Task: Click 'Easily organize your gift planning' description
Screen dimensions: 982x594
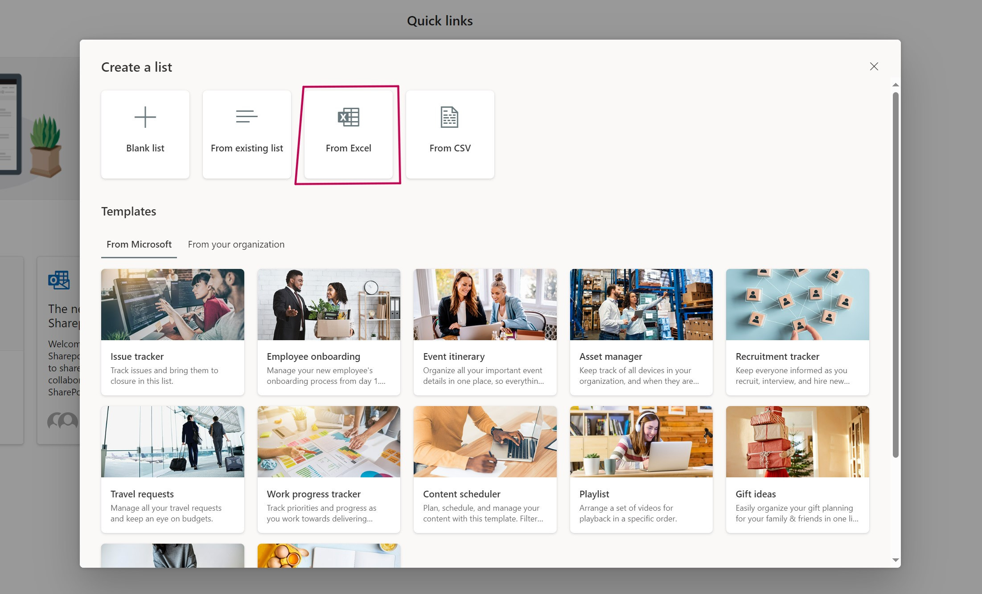Action: click(797, 513)
